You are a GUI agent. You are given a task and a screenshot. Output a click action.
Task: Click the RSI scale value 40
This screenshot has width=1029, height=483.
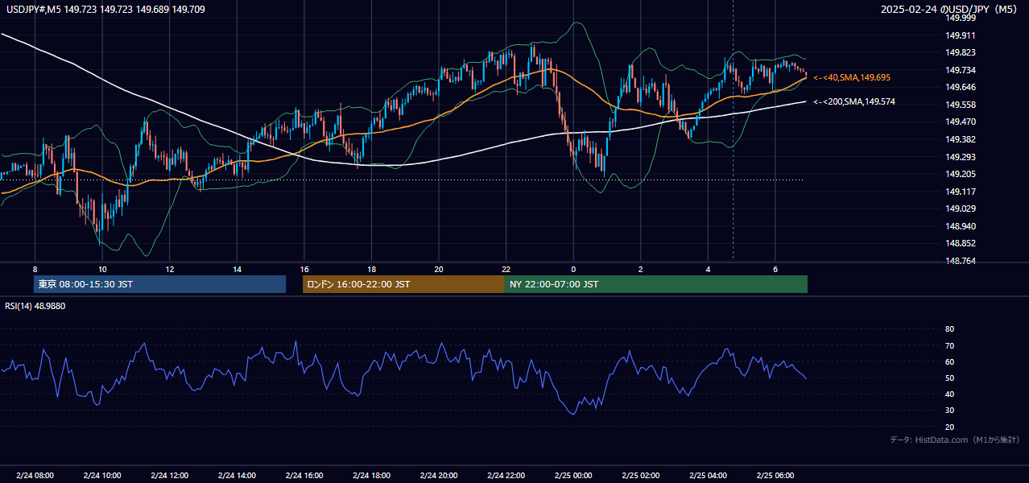tap(950, 394)
